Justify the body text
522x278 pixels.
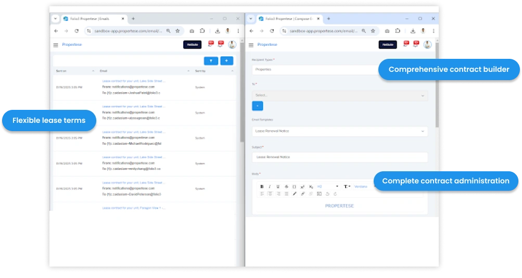pos(286,194)
